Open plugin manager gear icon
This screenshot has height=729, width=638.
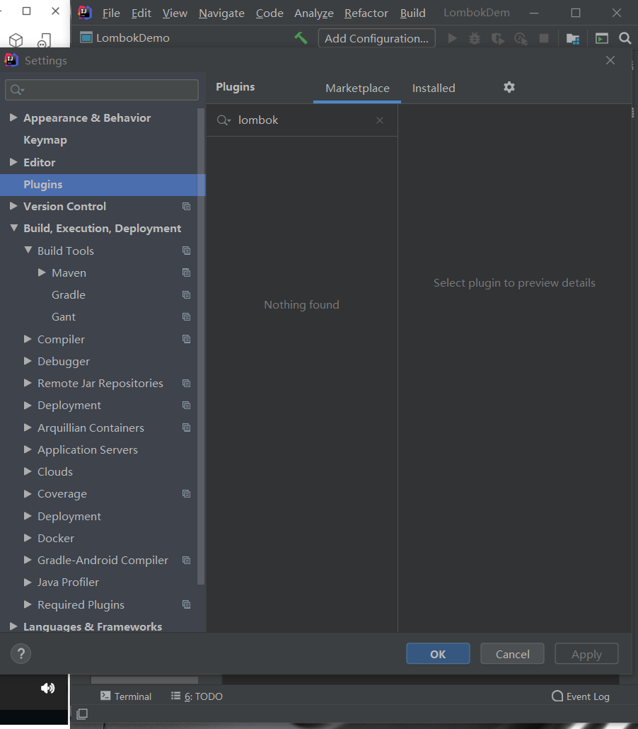click(x=509, y=87)
